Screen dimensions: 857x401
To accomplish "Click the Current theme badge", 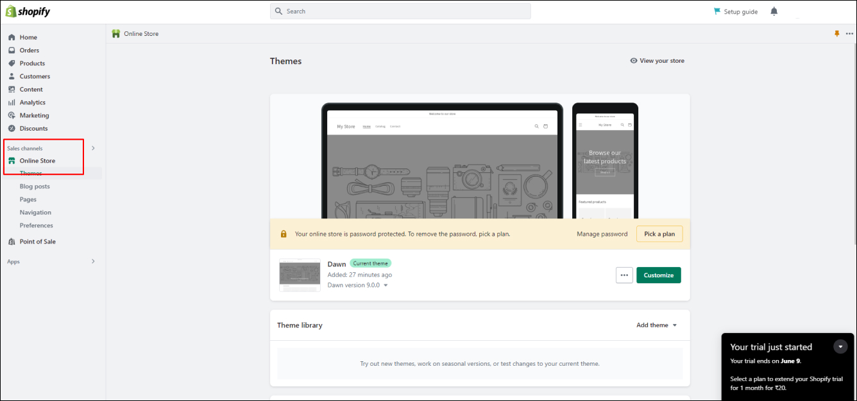I will [370, 263].
